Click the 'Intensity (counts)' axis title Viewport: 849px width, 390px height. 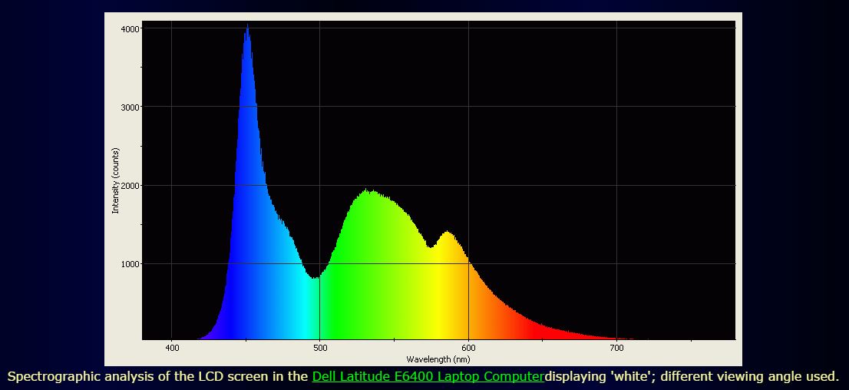(116, 181)
